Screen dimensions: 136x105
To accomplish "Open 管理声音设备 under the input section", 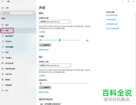I will tap(44, 92).
